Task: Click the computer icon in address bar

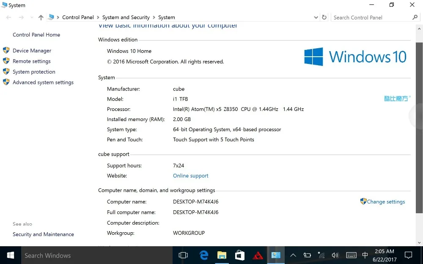Action: [51, 17]
